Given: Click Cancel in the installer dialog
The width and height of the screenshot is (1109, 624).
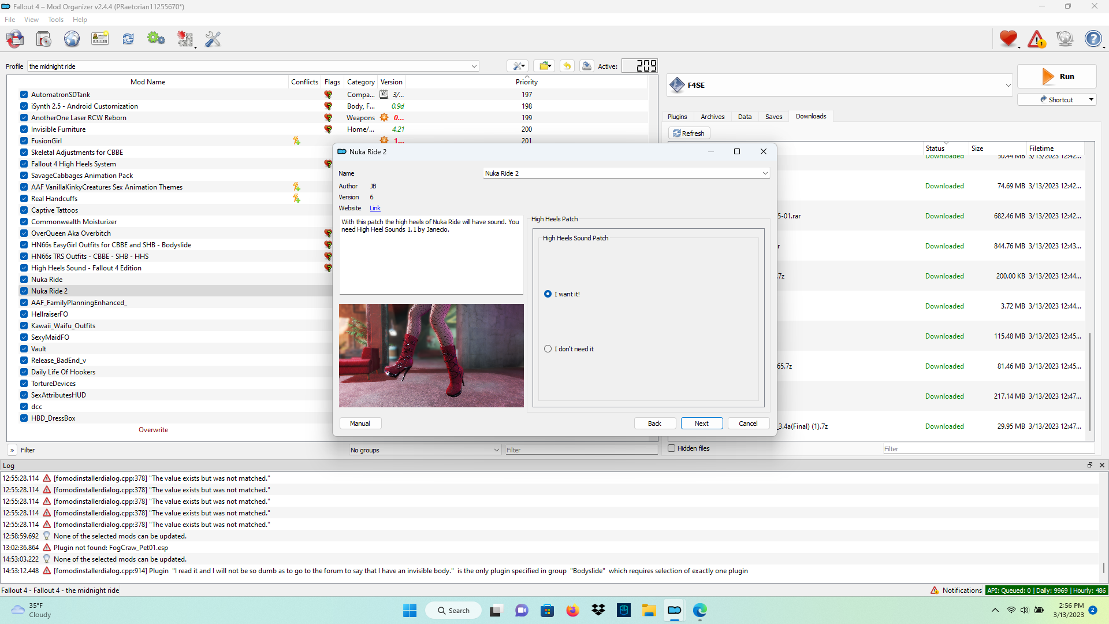Looking at the screenshot, I should pyautogui.click(x=748, y=424).
